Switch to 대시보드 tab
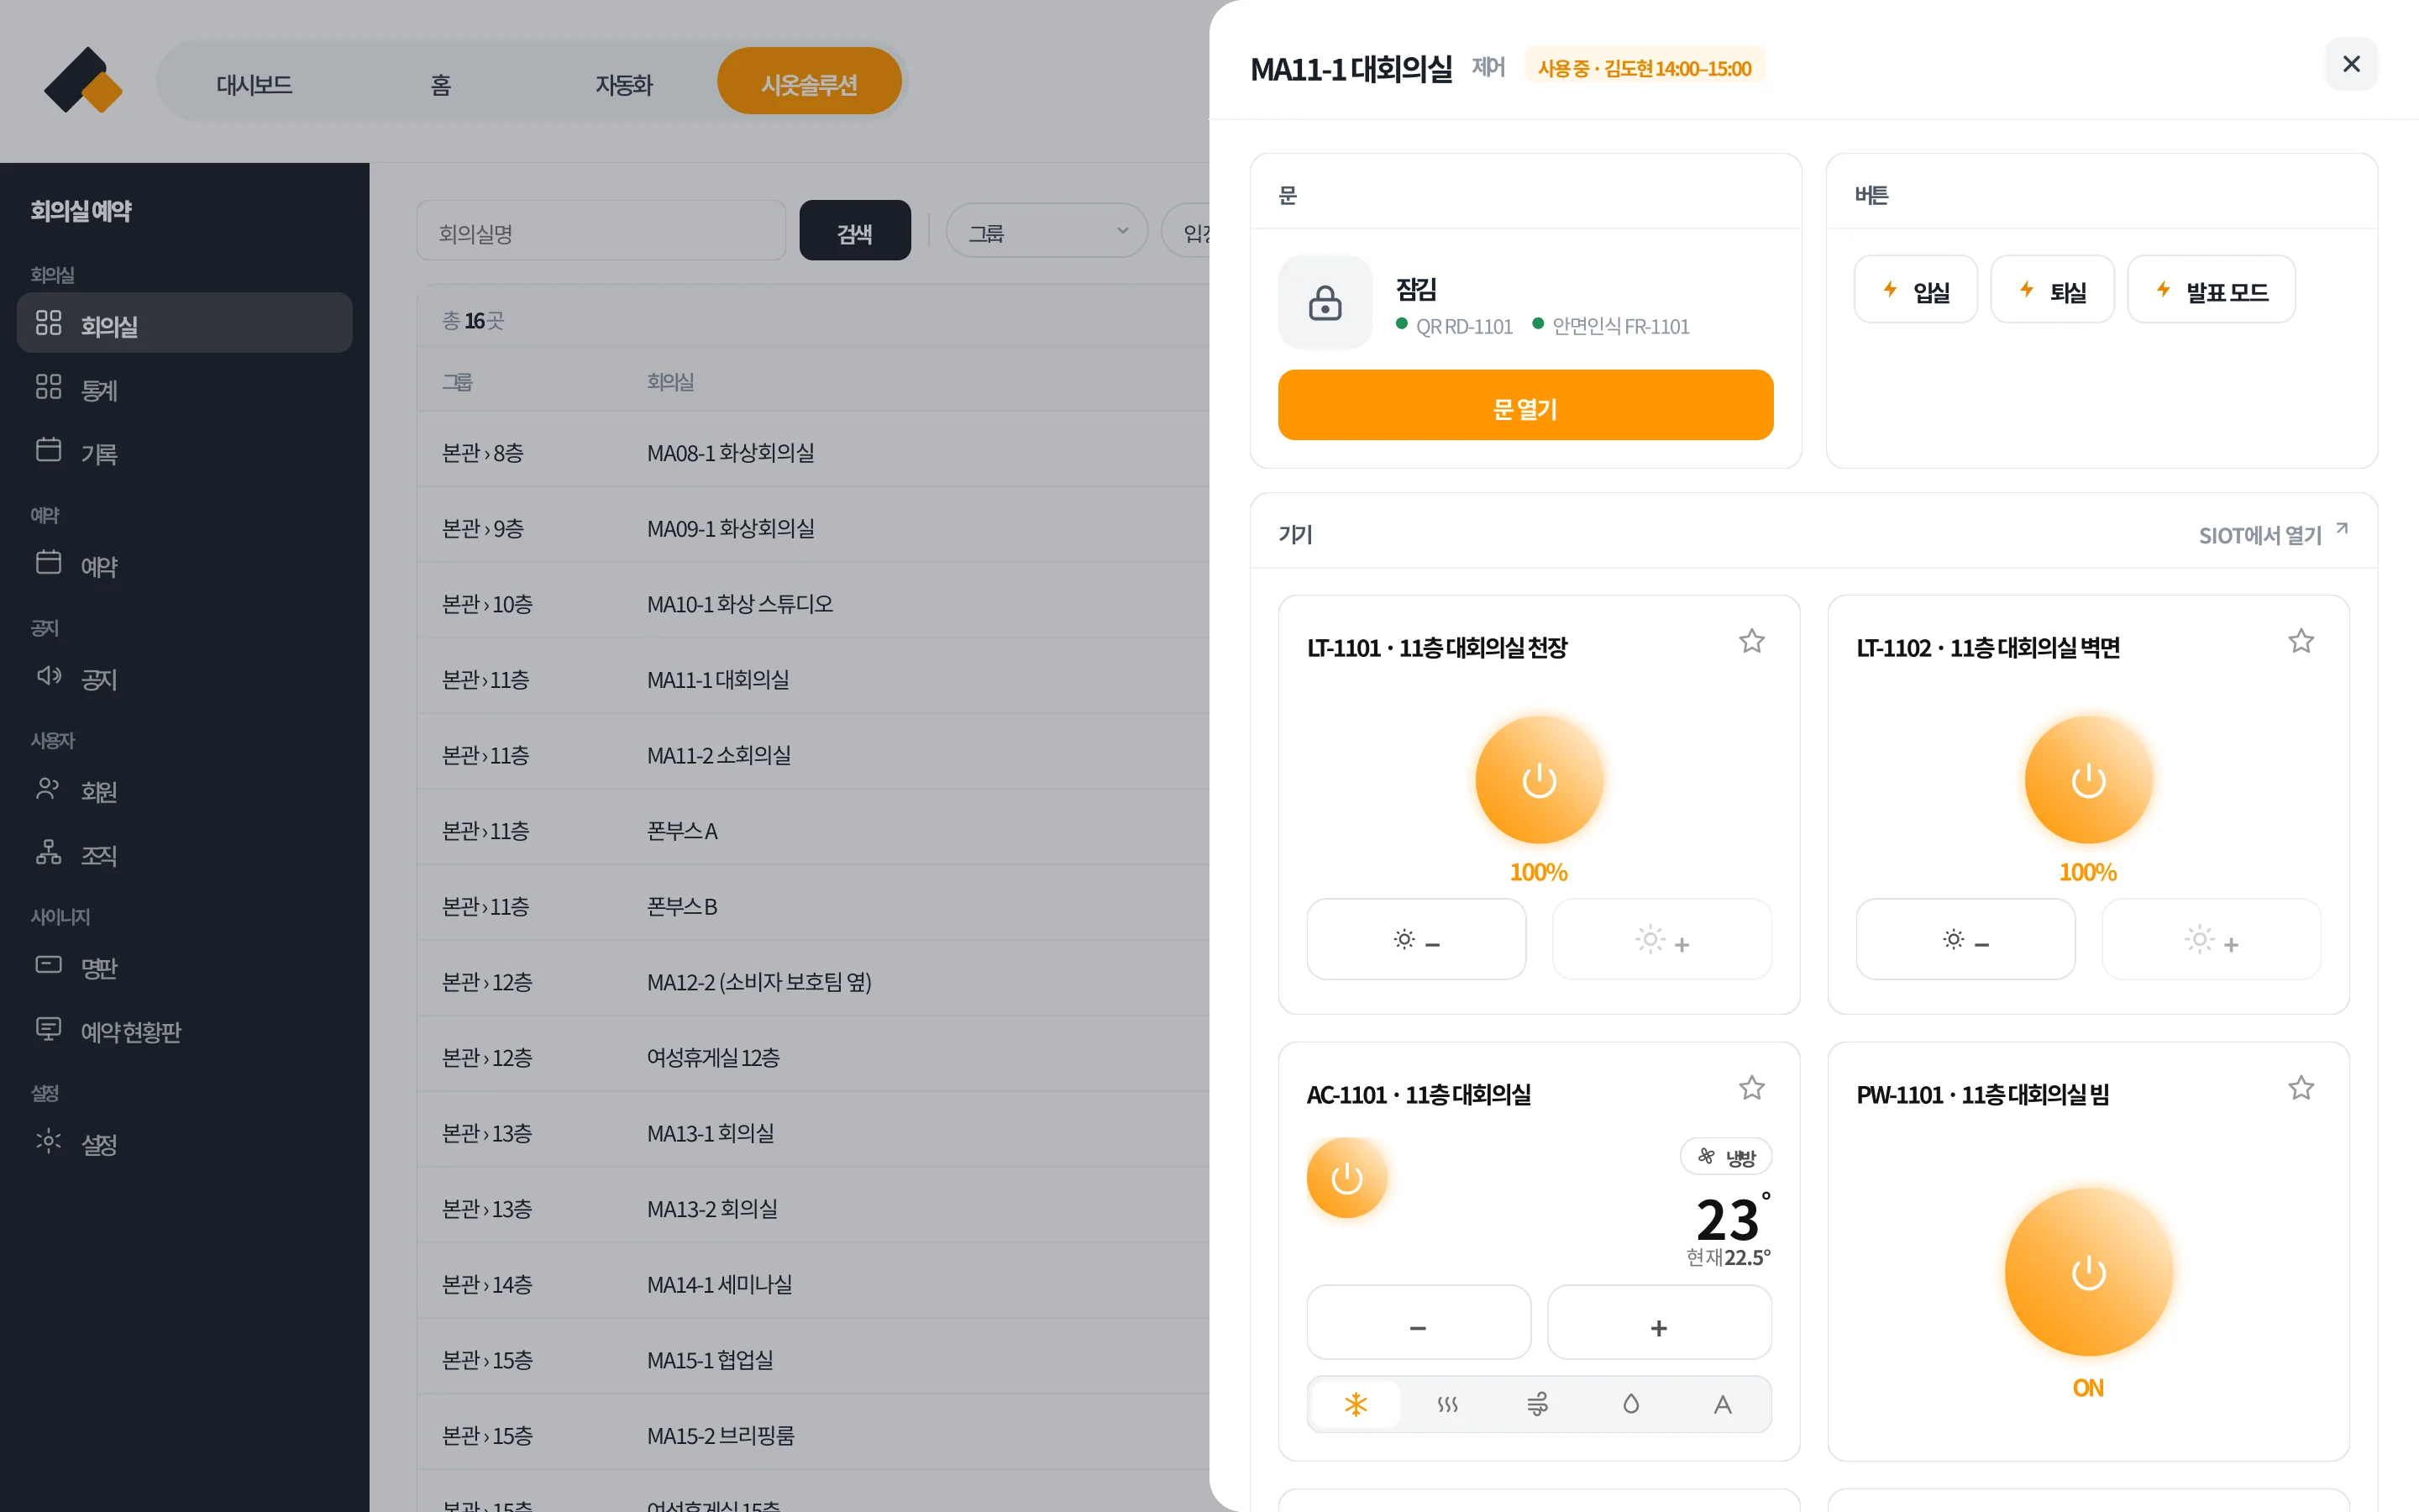Image resolution: width=2419 pixels, height=1512 pixels. click(x=254, y=83)
